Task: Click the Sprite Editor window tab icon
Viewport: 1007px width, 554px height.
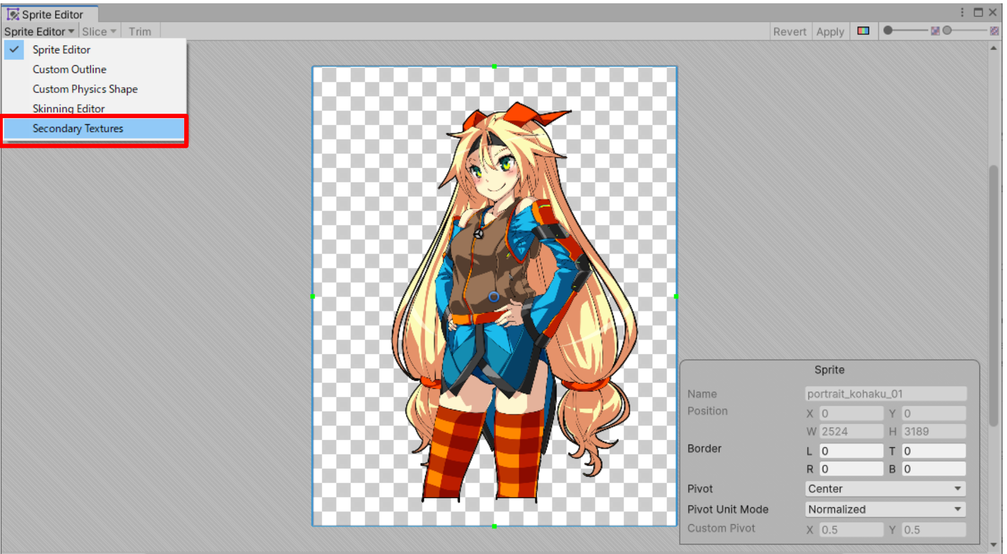Action: pyautogui.click(x=13, y=14)
